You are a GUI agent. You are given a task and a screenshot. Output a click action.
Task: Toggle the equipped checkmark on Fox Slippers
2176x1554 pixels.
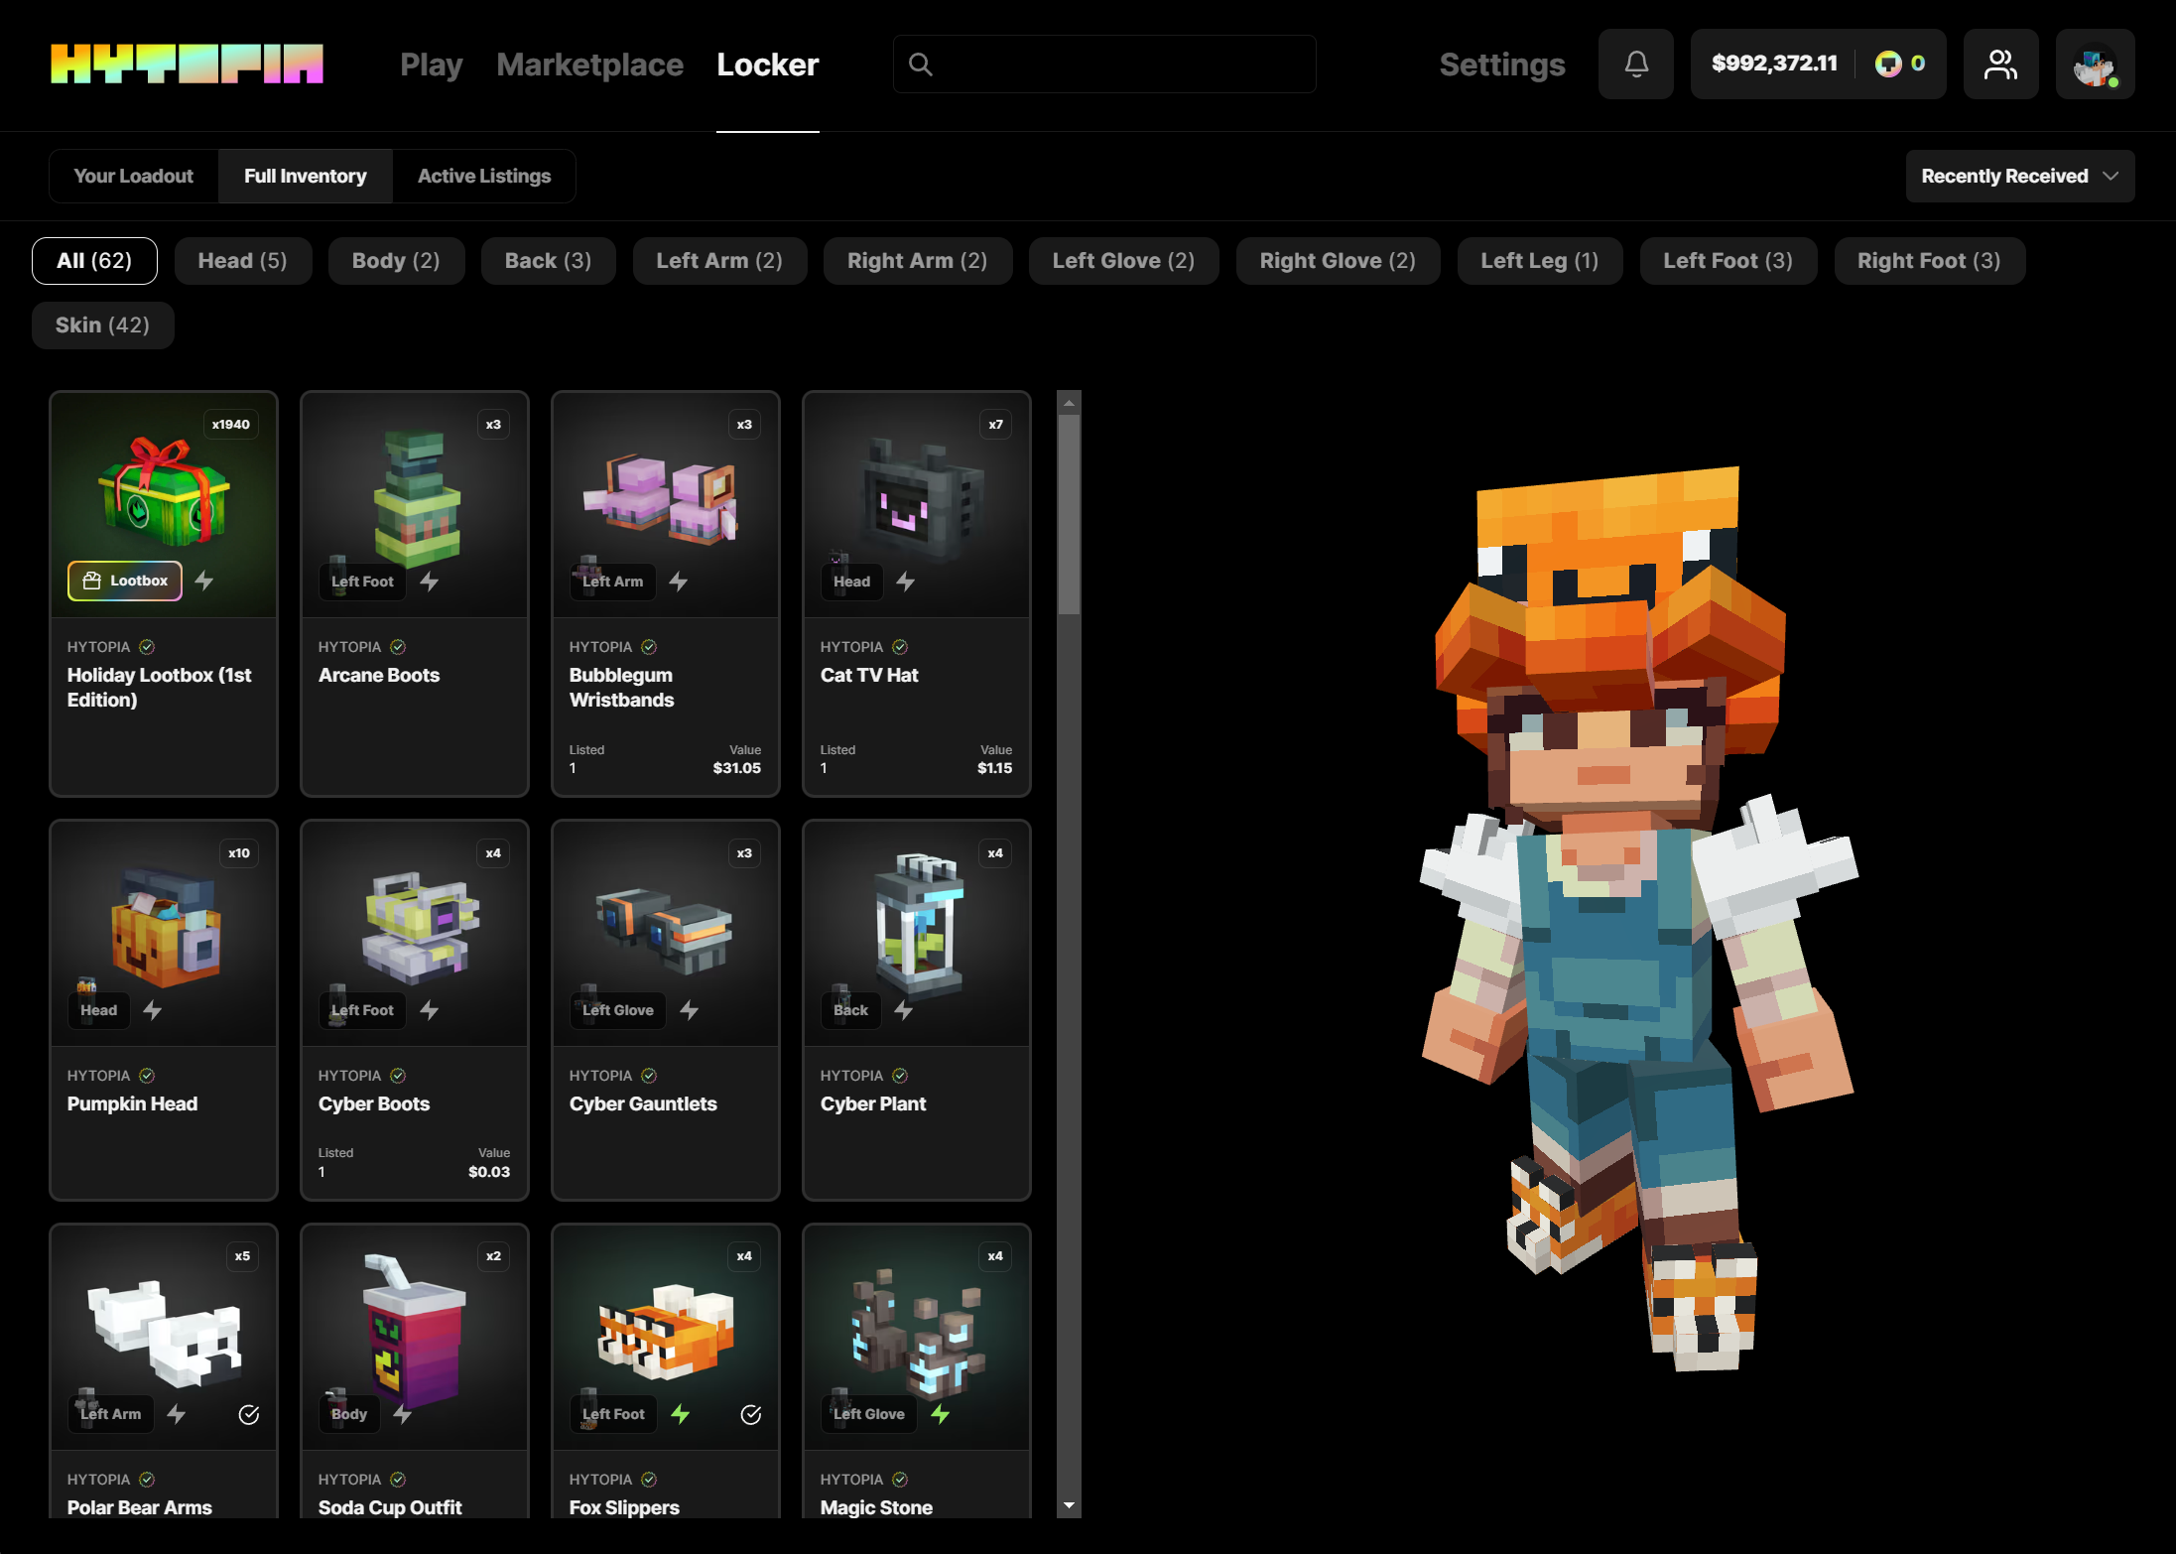click(x=751, y=1414)
